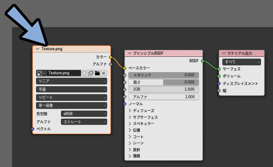Expand the 放射 emission section
Screen dimensions: 273x167
click(x=134, y=150)
